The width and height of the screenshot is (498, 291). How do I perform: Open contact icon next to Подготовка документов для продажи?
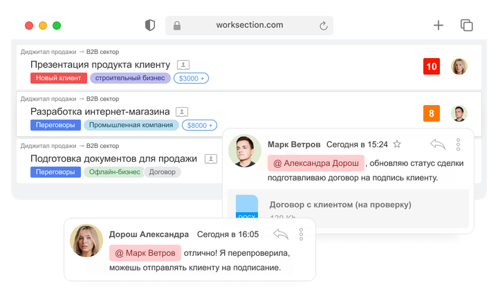(x=211, y=159)
